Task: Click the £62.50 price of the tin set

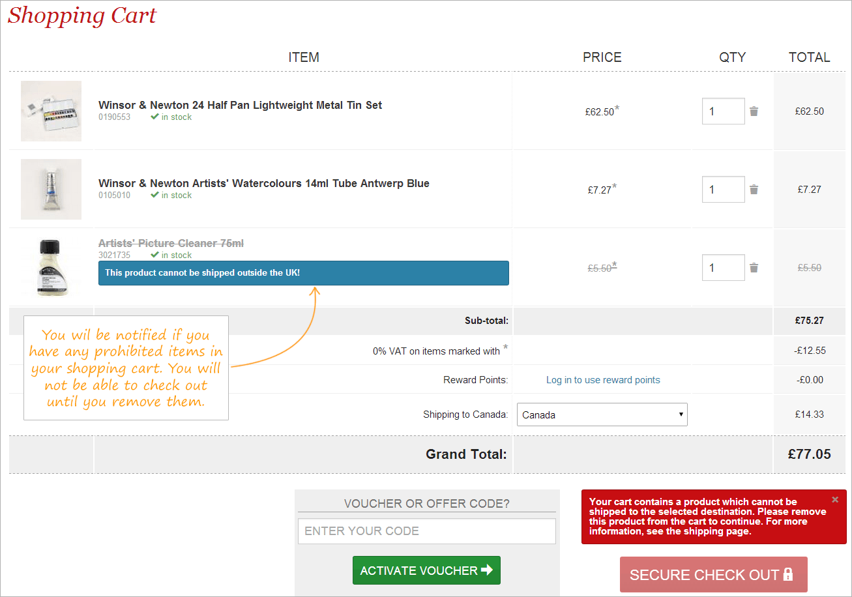Action: pos(600,112)
